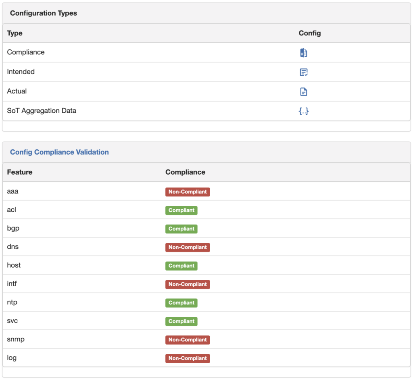Click the Non-Compliant badge for log
Viewport: 413px width, 380px height.
pyautogui.click(x=188, y=358)
